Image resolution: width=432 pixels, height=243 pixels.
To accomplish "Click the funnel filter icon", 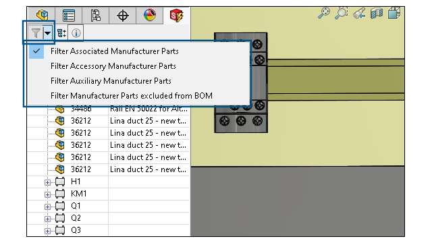I will [x=36, y=33].
